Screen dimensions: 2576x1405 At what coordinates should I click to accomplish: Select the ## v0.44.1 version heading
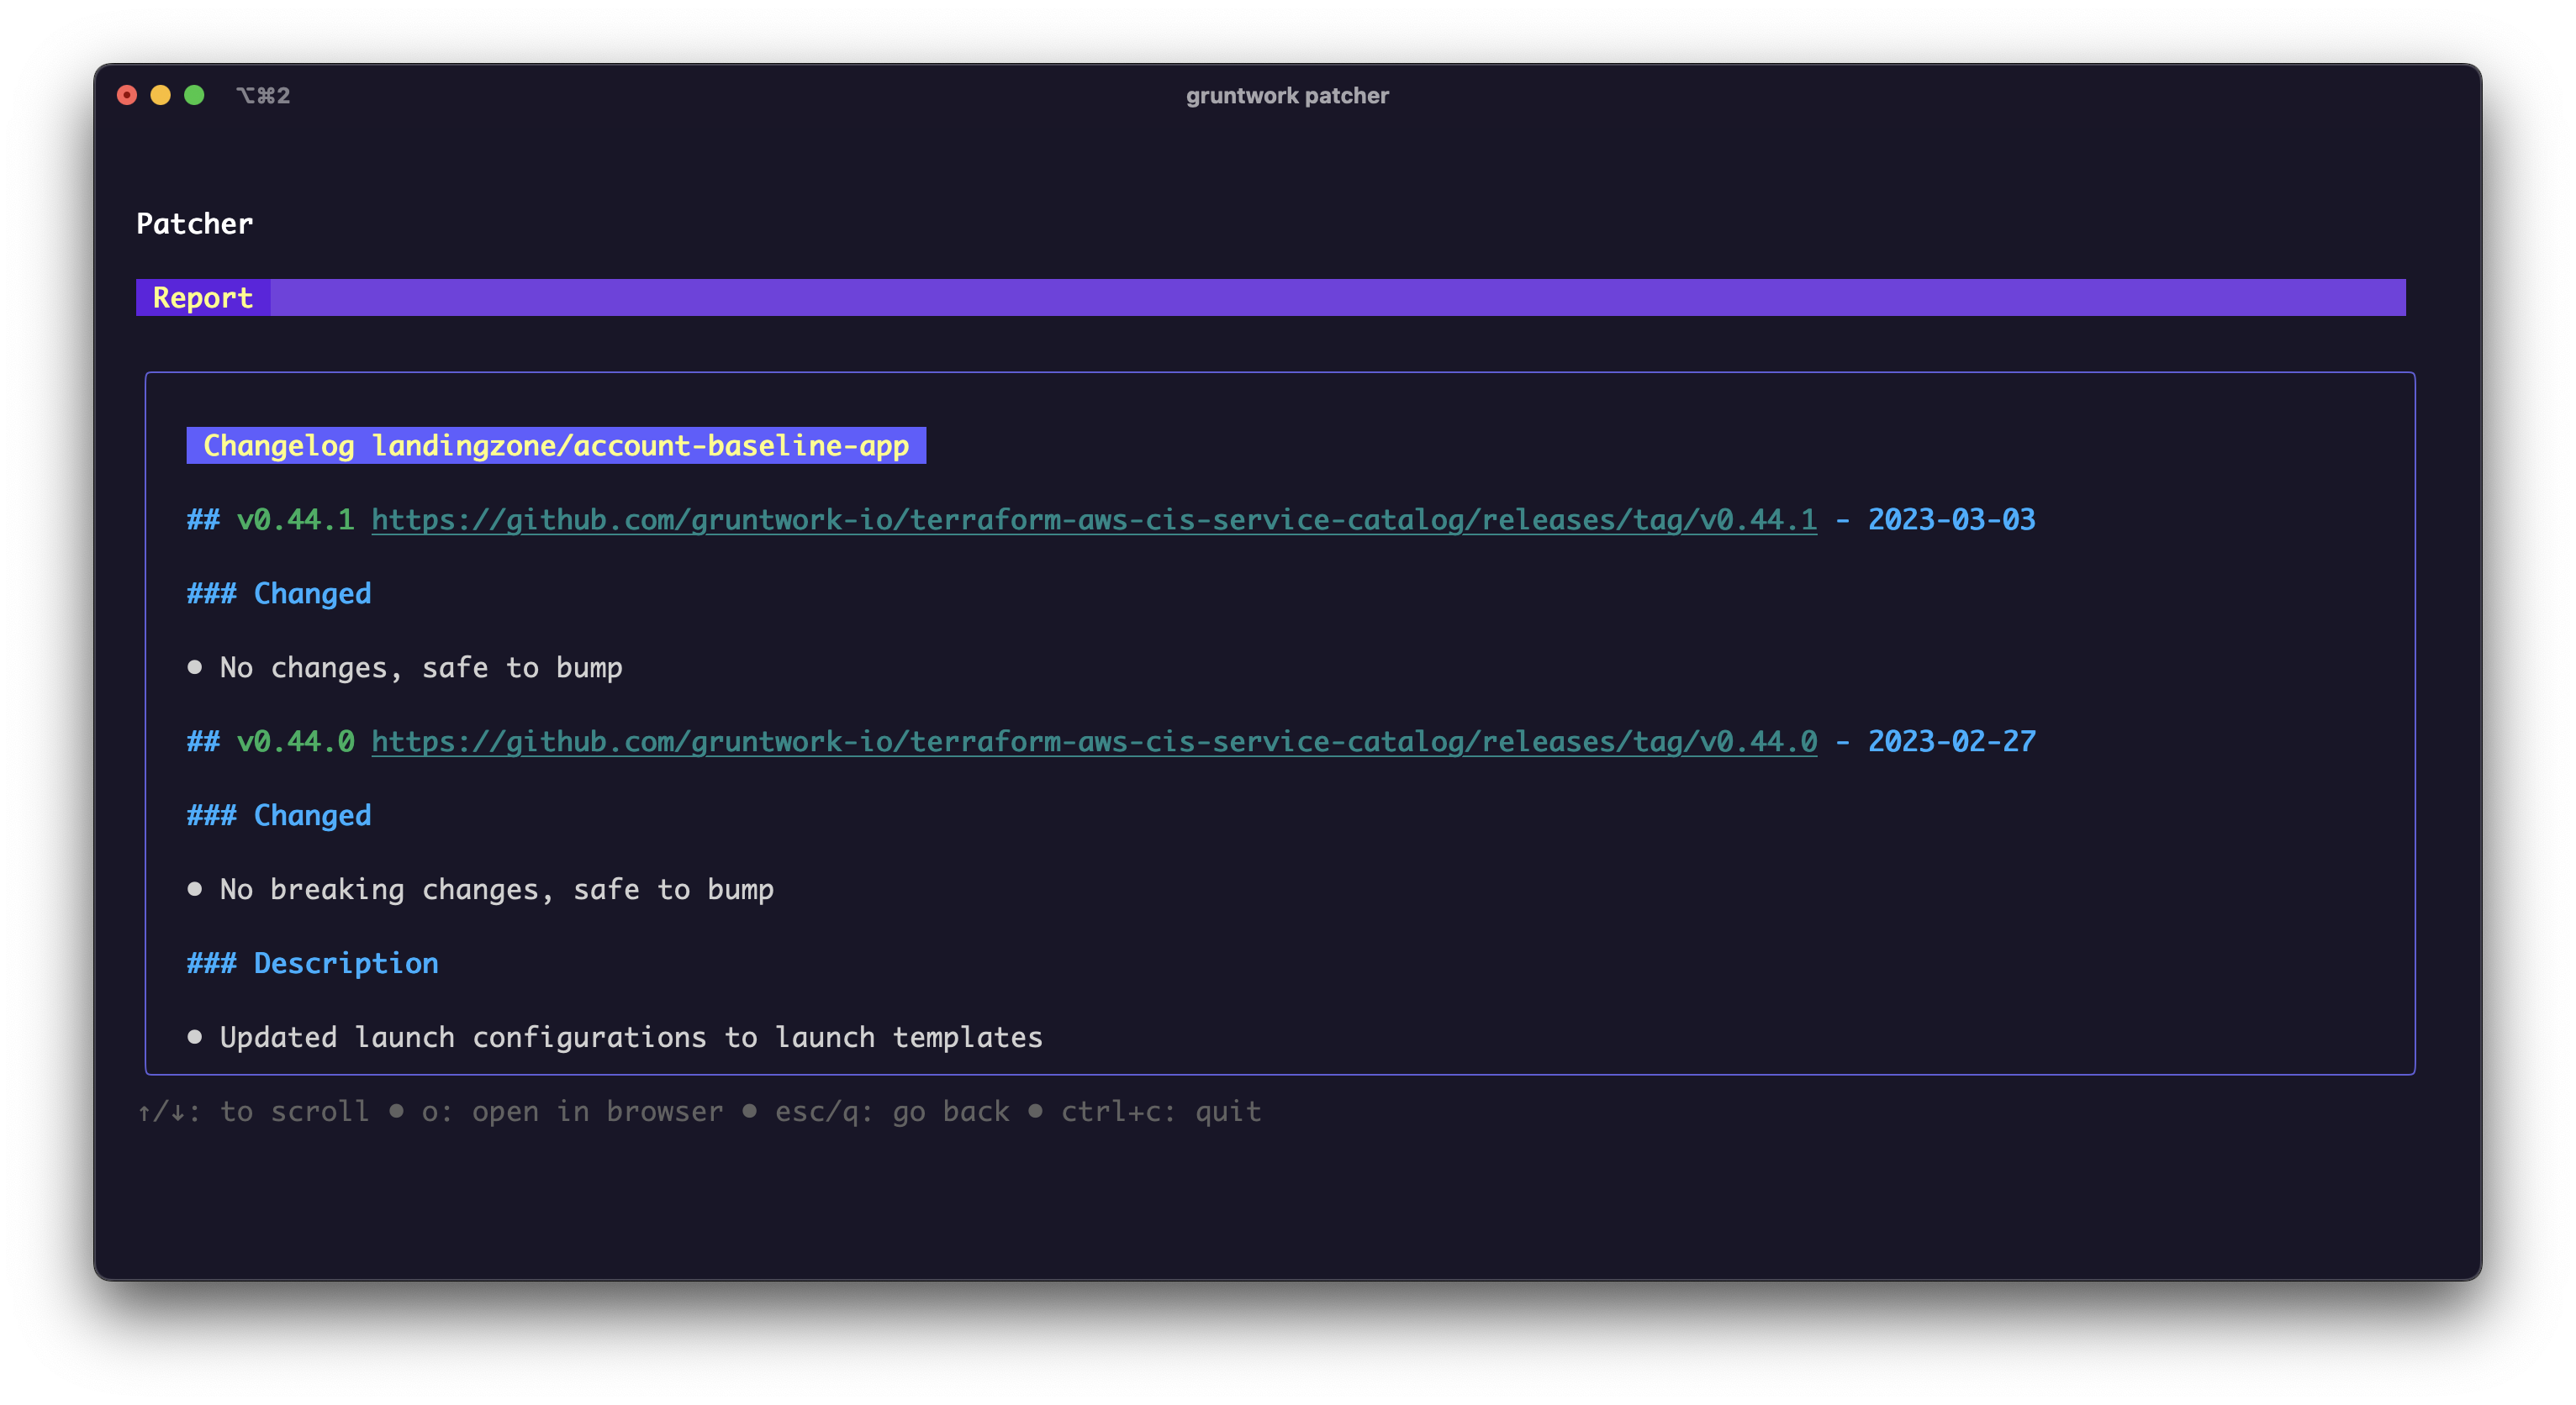click(270, 519)
